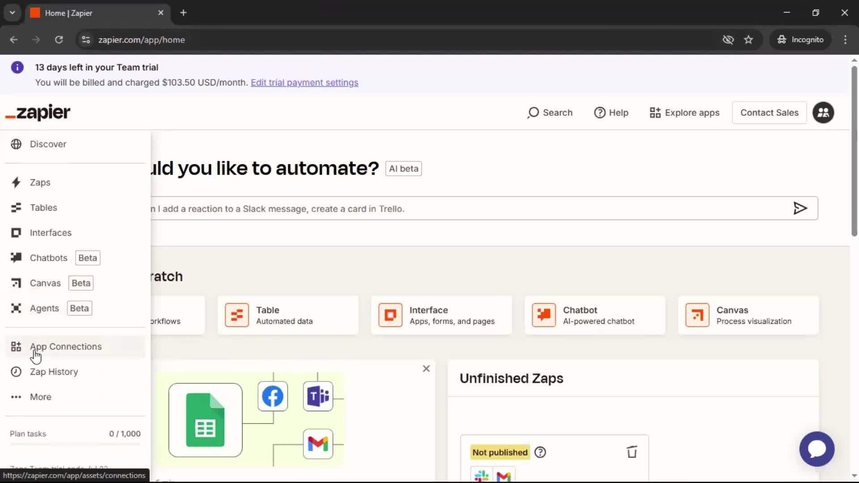The image size is (859, 483).
Task: Click site information icon in address bar
Action: [x=86, y=40]
